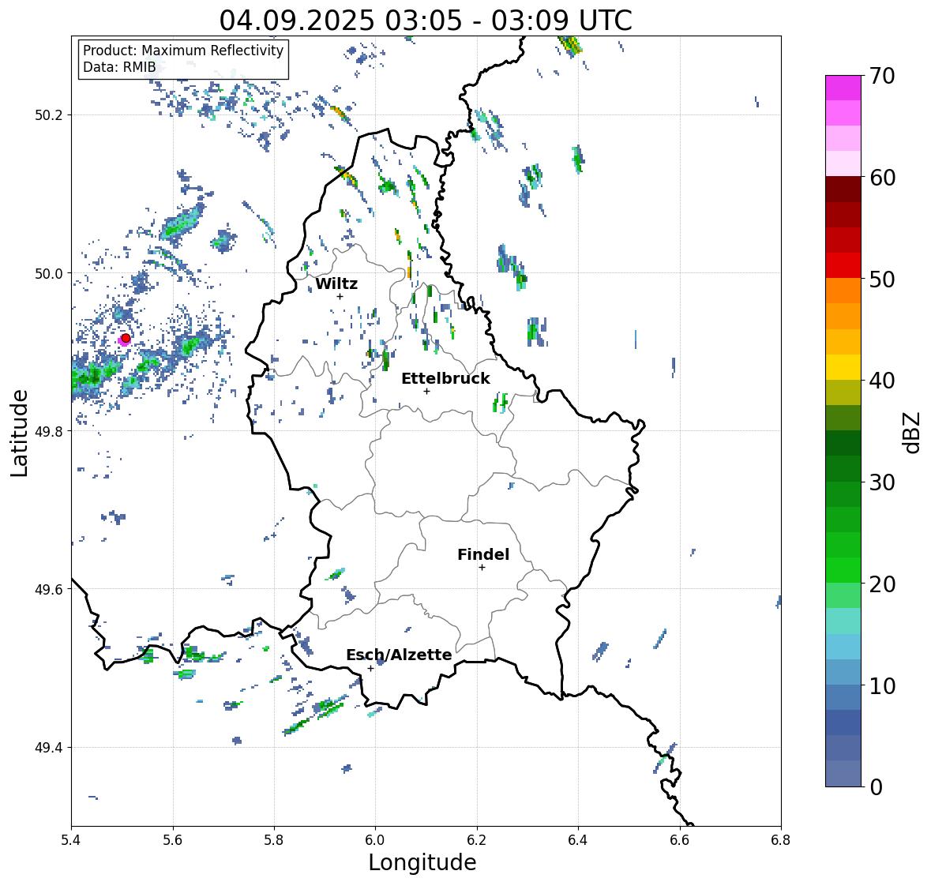Click the longitude tick label 6.0
This screenshot has width=931, height=882.
pos(375,839)
